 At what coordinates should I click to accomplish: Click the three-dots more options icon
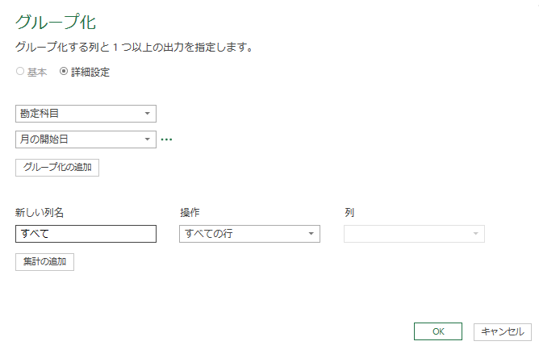pyautogui.click(x=166, y=139)
